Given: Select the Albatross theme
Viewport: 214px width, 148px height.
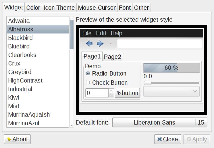Looking at the screenshot, I should pyautogui.click(x=38, y=29).
